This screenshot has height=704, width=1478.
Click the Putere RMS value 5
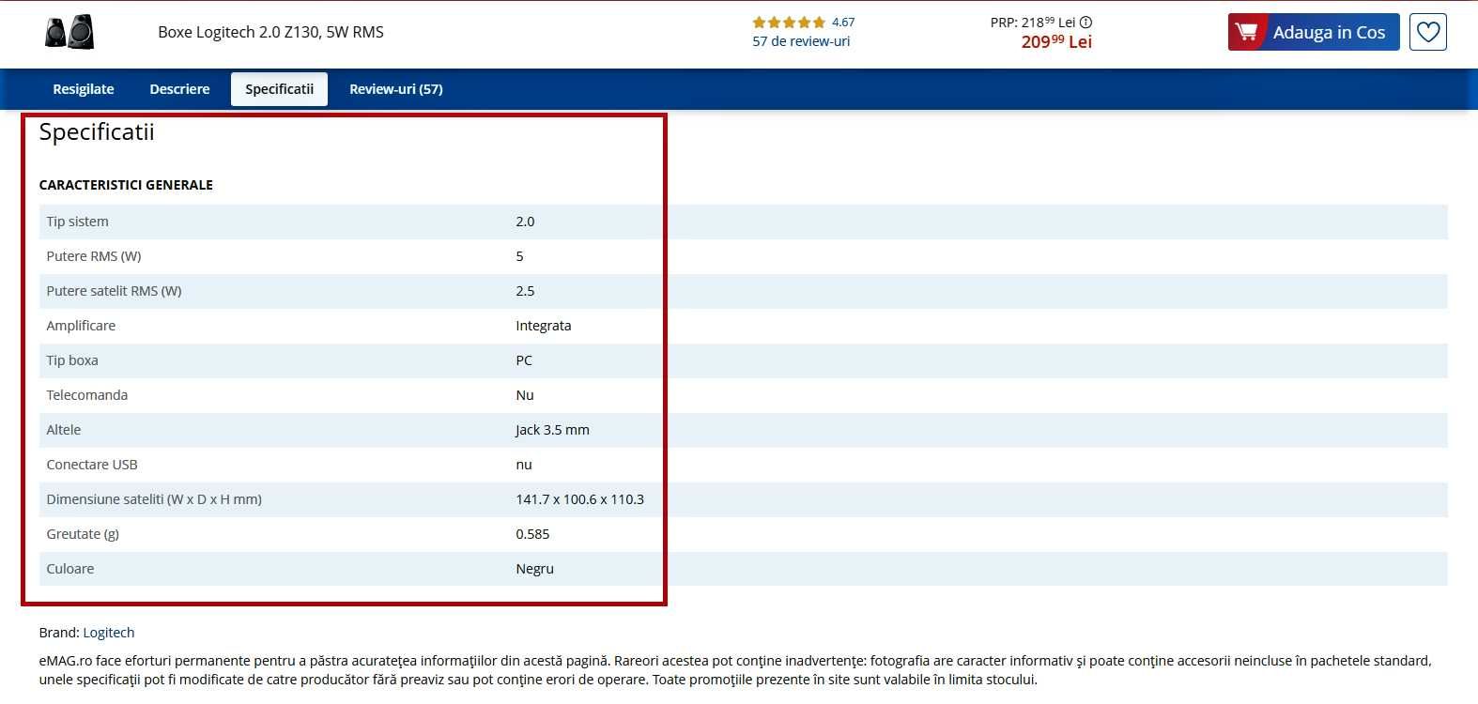click(519, 256)
